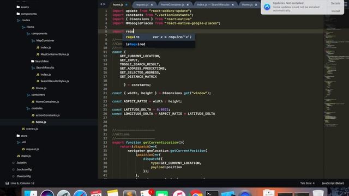Image resolution: width=349 pixels, height=196 pixels.
Task: Open Terminal from the dock
Action: point(212,193)
